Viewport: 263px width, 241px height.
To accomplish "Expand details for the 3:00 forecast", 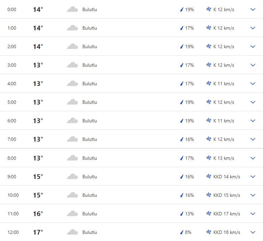I will pyautogui.click(x=253, y=65).
